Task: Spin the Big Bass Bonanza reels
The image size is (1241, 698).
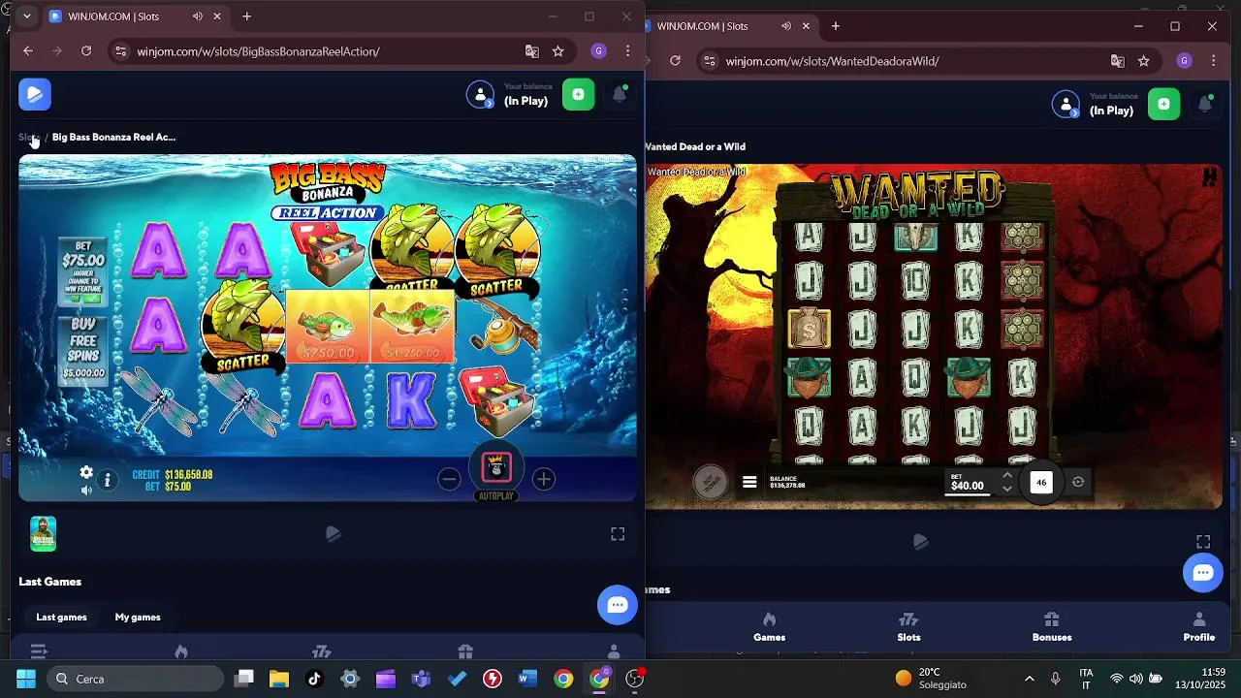Action: point(496,467)
